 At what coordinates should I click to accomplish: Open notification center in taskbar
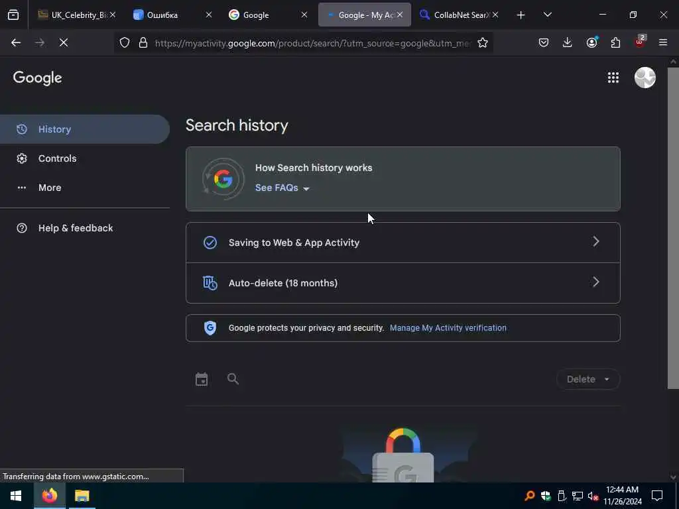pos(657,496)
